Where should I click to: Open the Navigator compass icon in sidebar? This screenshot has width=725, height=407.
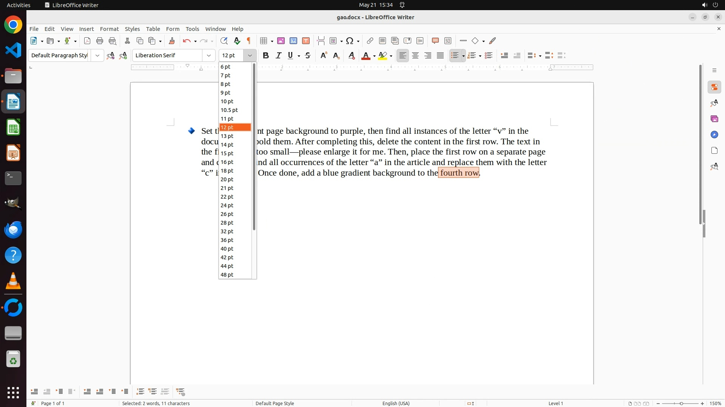tap(714, 135)
